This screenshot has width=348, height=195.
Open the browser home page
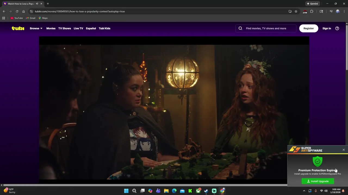click(23, 11)
